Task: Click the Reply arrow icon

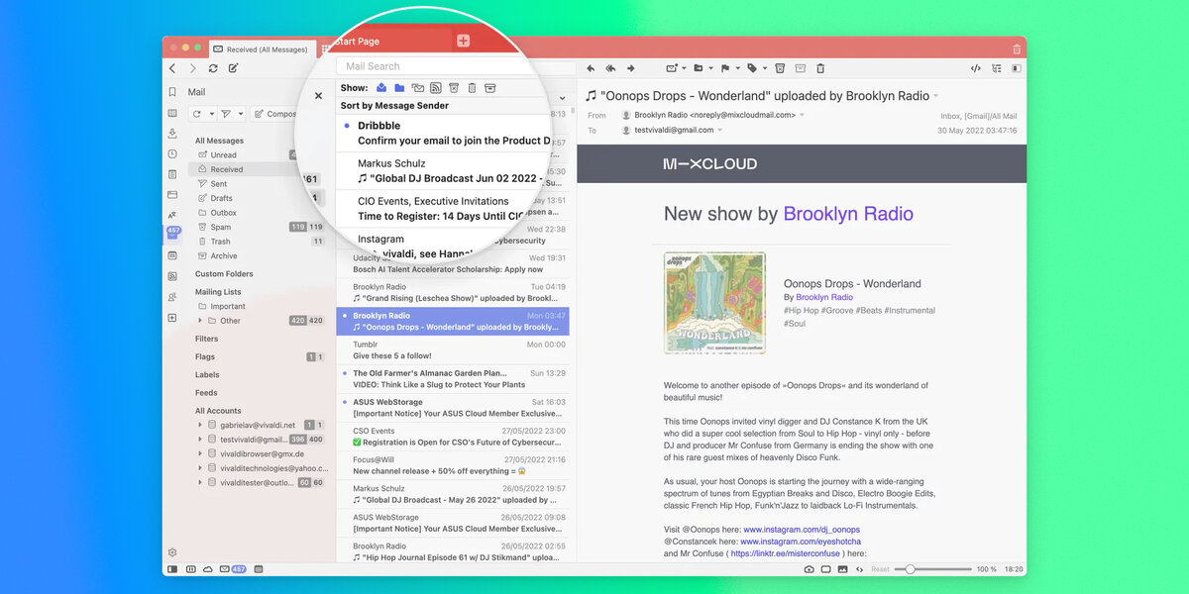Action: 591,68
